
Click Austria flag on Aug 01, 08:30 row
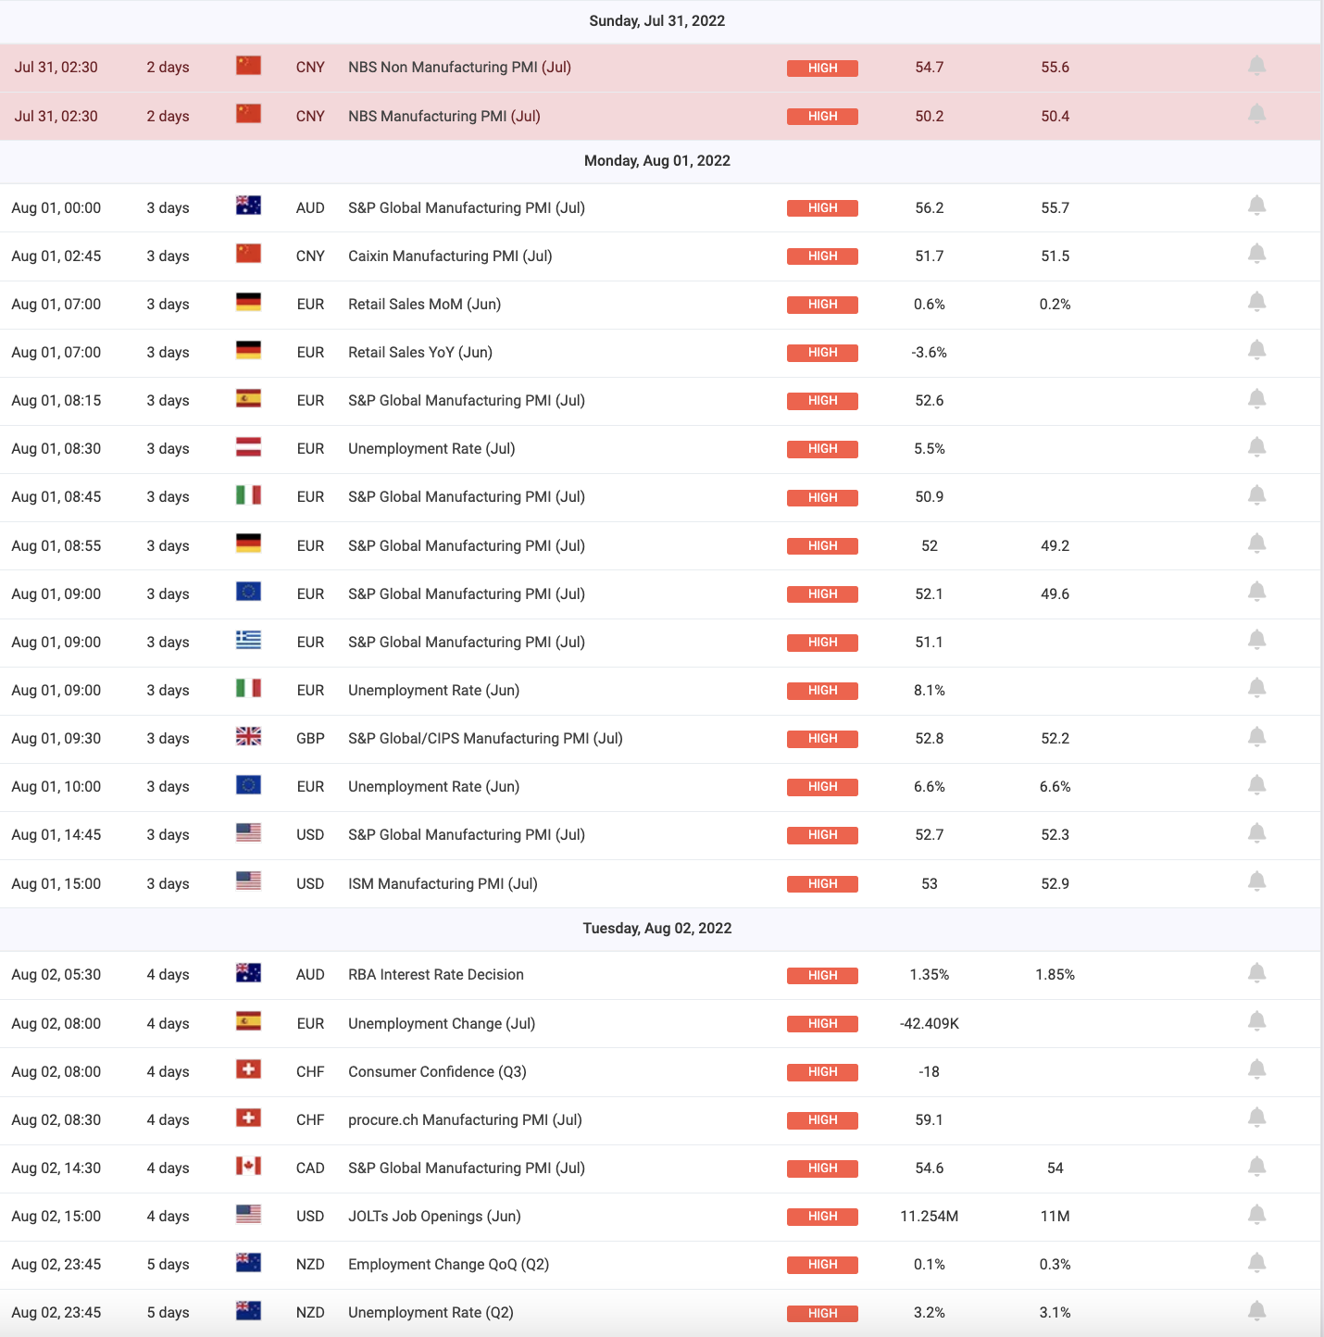tap(248, 447)
